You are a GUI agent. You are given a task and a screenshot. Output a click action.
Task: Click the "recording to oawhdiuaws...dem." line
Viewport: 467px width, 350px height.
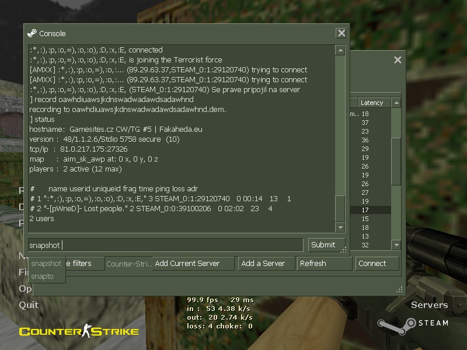pyautogui.click(x=127, y=110)
